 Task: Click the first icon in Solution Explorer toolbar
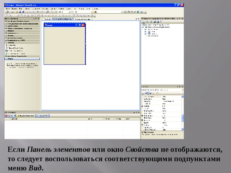(x=143, y=21)
